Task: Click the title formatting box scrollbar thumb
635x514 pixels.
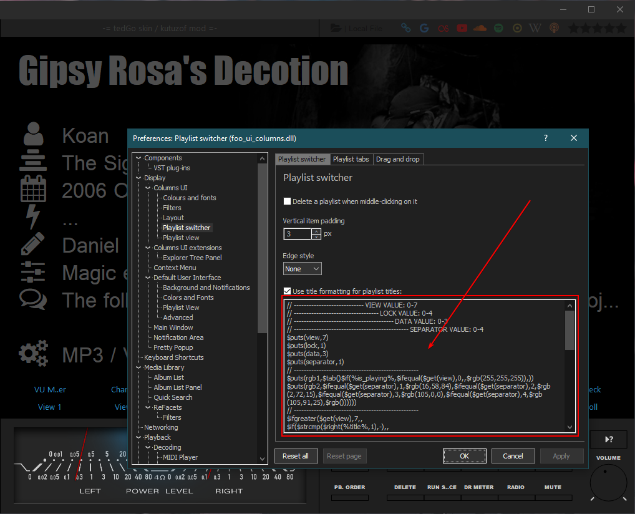Action: point(570,330)
